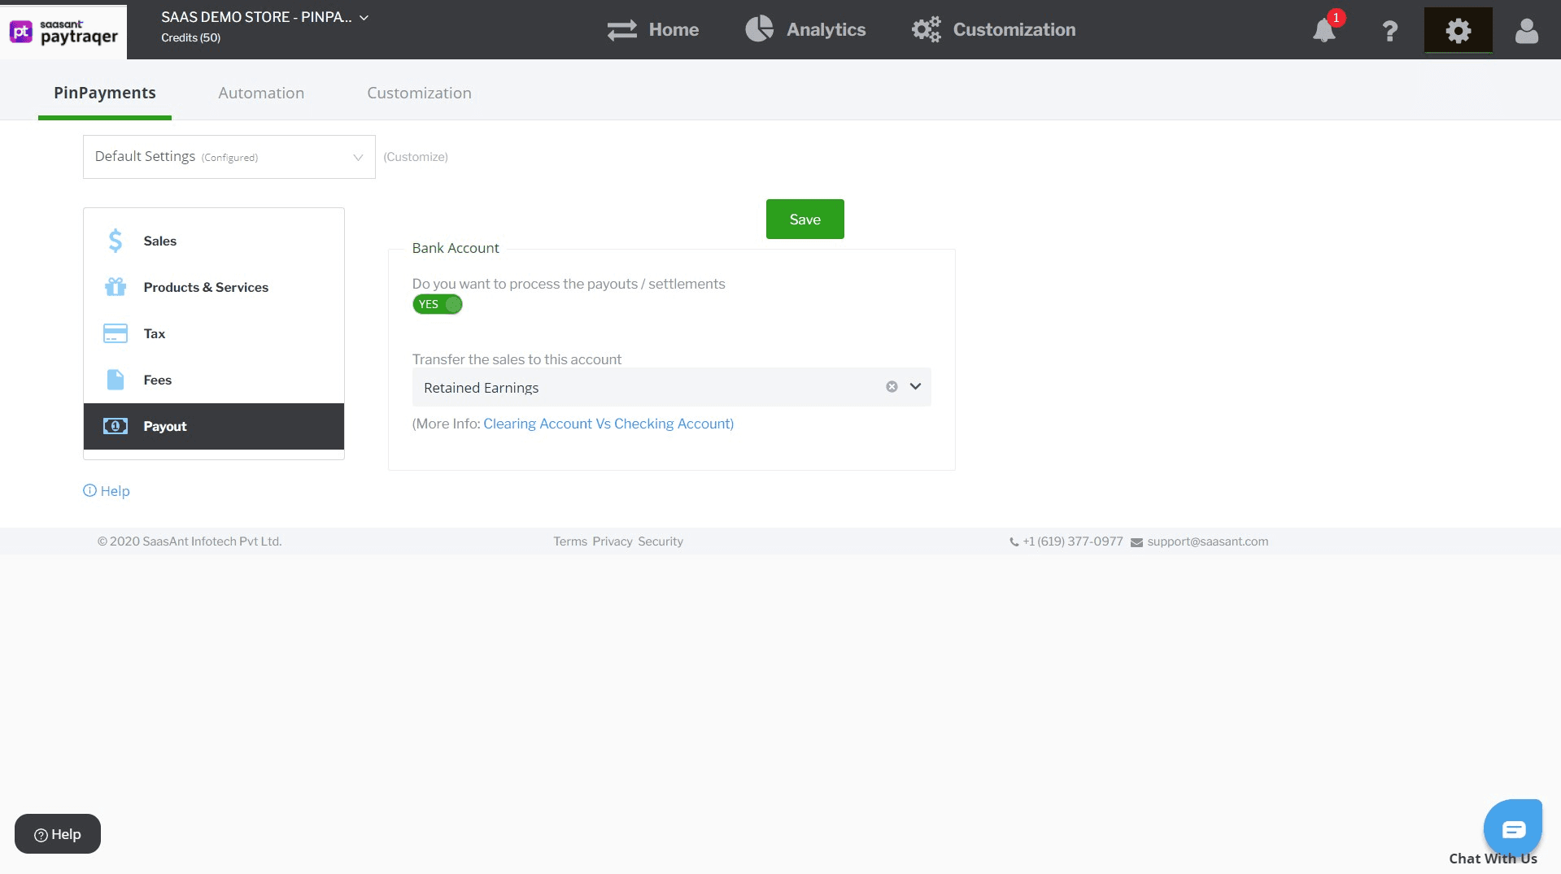Switch to the Customization sub-tab
Image resolution: width=1561 pixels, height=874 pixels.
click(419, 93)
